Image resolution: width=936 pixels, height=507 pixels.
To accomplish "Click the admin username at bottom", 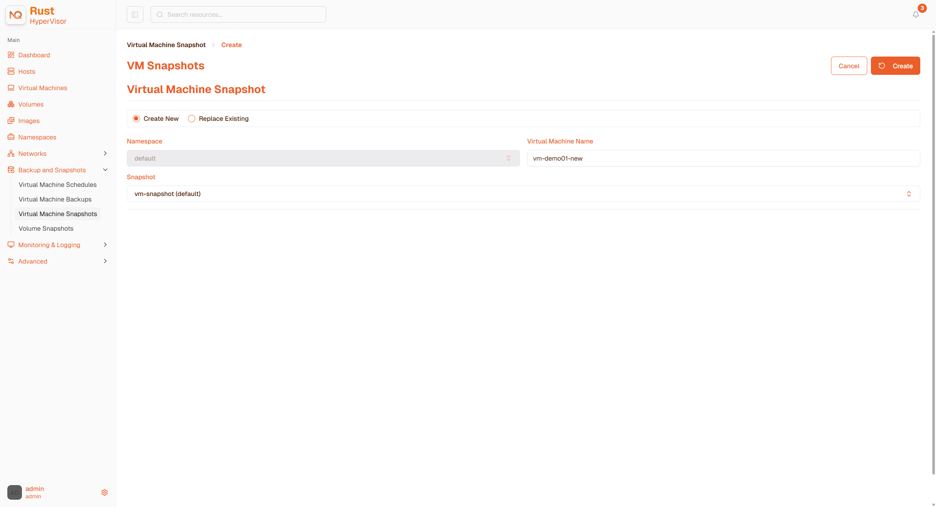I will pos(35,489).
